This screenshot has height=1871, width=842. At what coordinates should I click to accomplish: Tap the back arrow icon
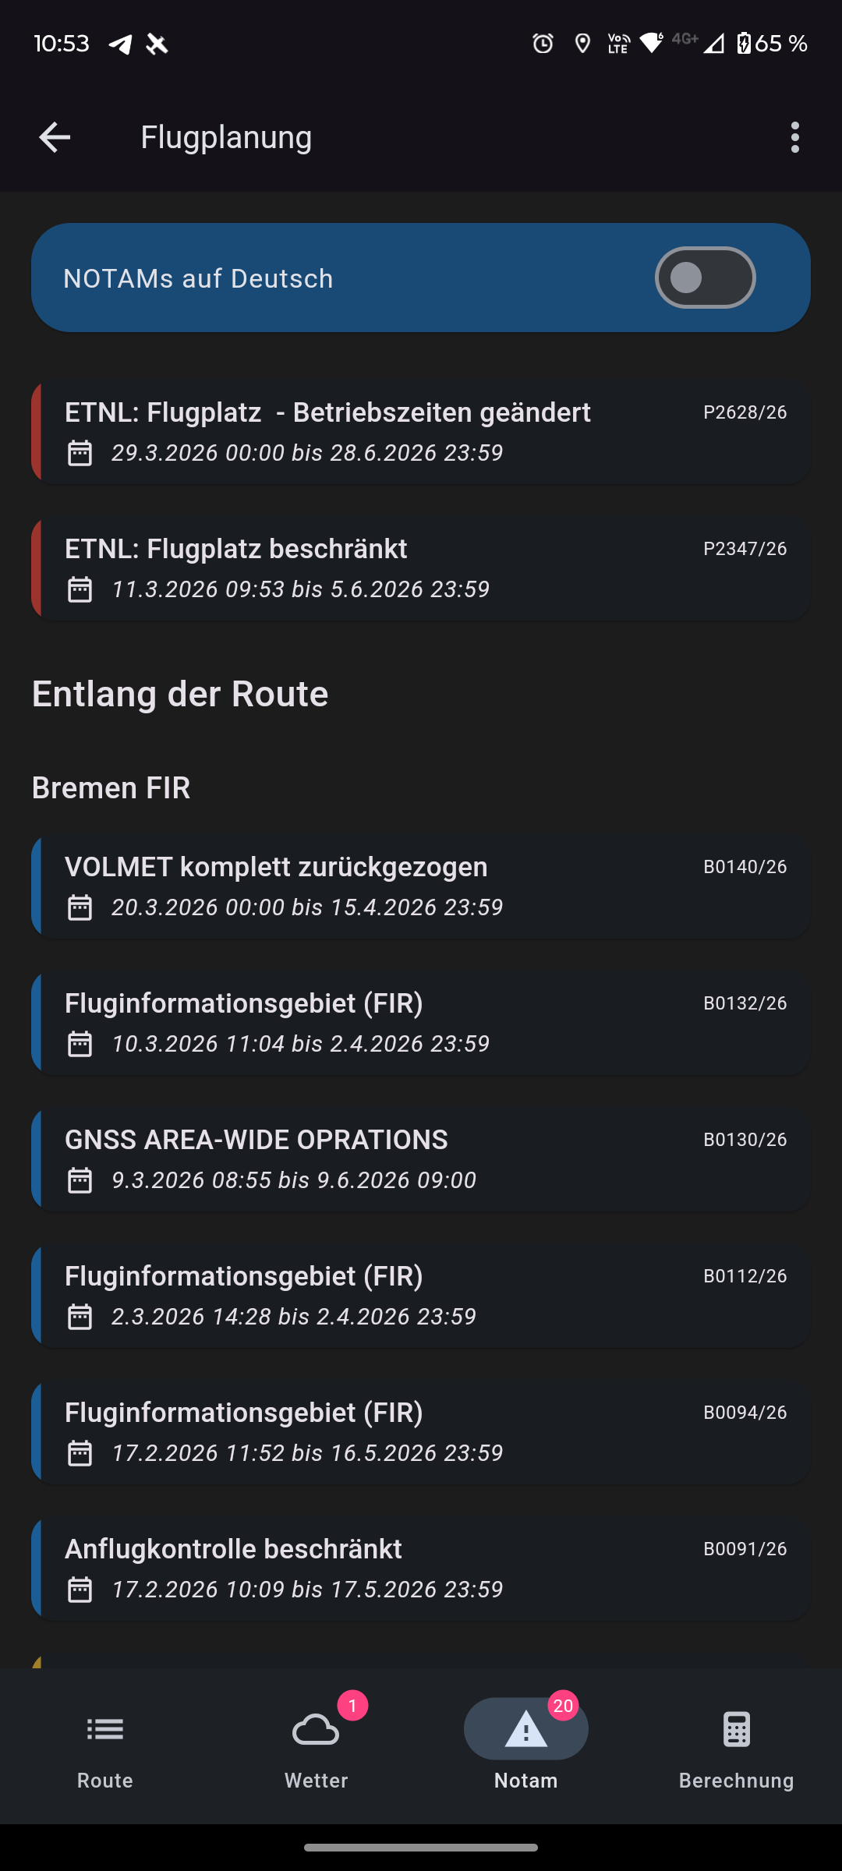point(55,137)
